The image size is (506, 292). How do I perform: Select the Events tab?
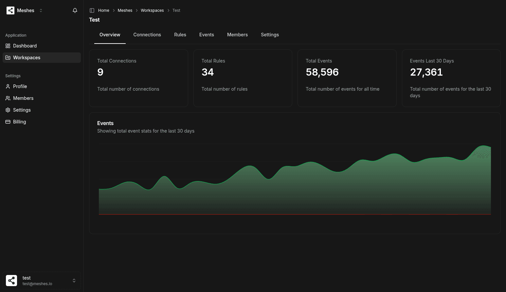tap(207, 35)
